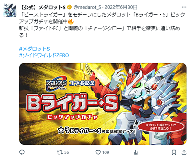Open the view analytics bar chart icon
The image size is (190, 158).
click(x=136, y=152)
